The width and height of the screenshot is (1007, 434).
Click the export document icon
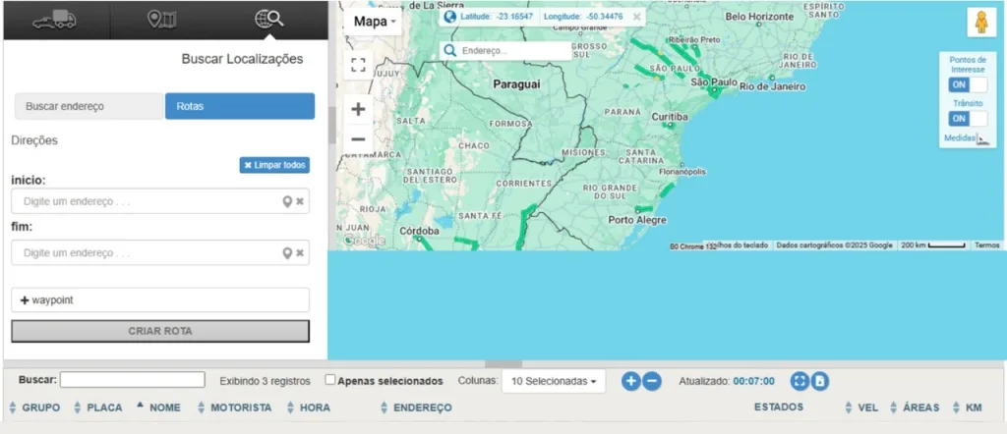click(x=820, y=381)
